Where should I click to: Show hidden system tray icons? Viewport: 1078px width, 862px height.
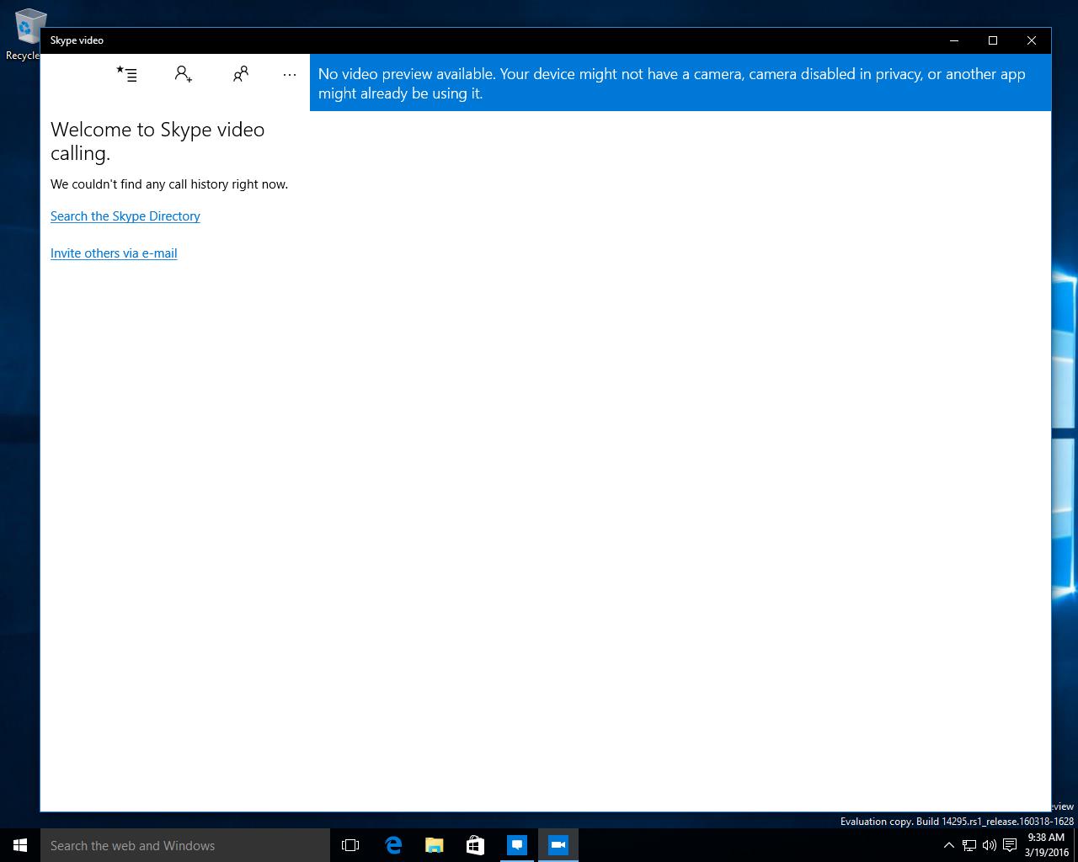(x=949, y=845)
